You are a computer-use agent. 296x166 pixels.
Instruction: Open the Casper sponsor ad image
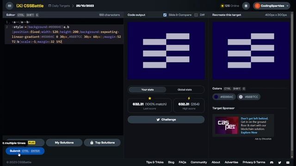point(227,125)
